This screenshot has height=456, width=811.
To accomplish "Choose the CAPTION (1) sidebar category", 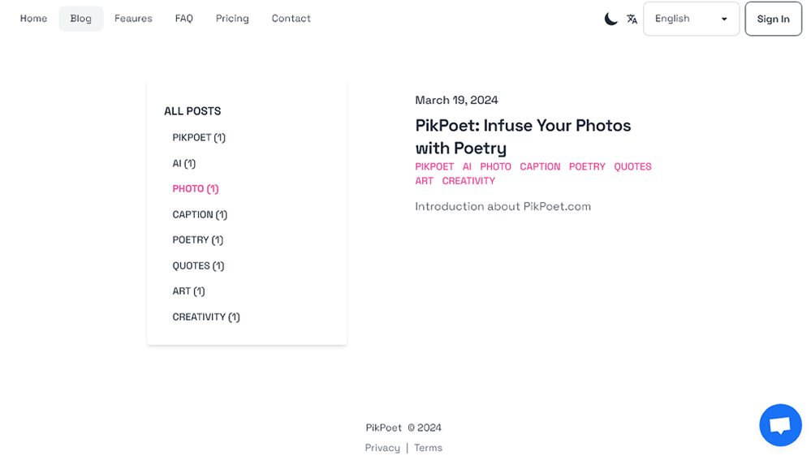I will (x=200, y=214).
